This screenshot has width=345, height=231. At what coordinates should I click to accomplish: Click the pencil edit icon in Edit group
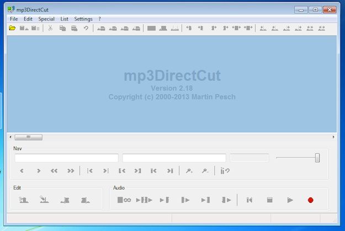tap(44, 200)
